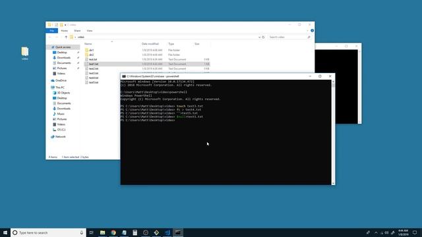Open File Explorer from the taskbar

103,232
